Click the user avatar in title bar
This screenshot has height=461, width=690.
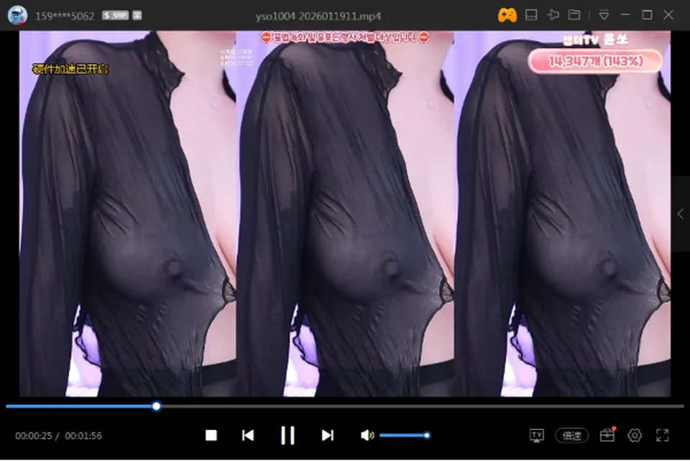pyautogui.click(x=17, y=15)
